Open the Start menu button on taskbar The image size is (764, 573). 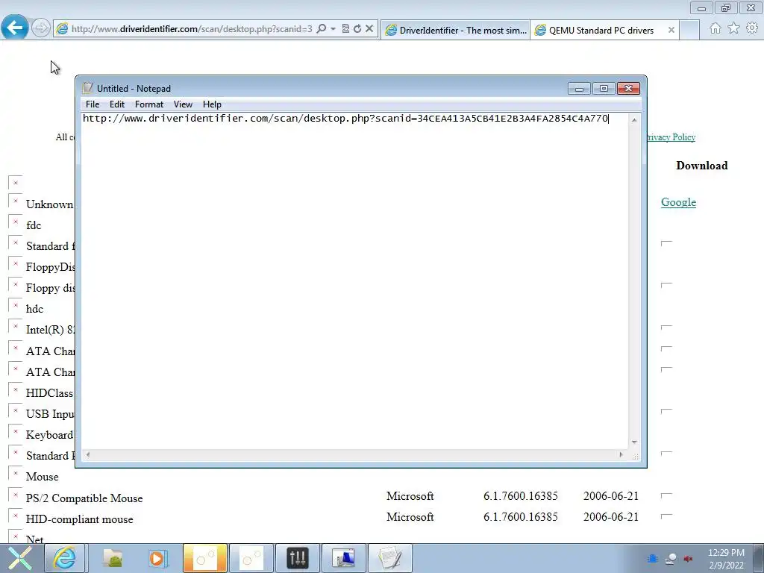[20, 558]
